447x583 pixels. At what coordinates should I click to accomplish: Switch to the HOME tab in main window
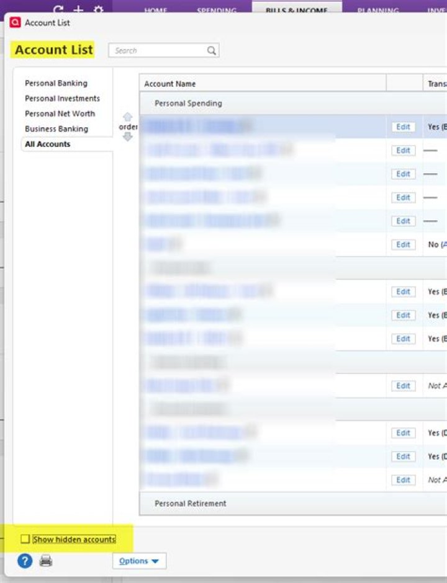point(156,10)
